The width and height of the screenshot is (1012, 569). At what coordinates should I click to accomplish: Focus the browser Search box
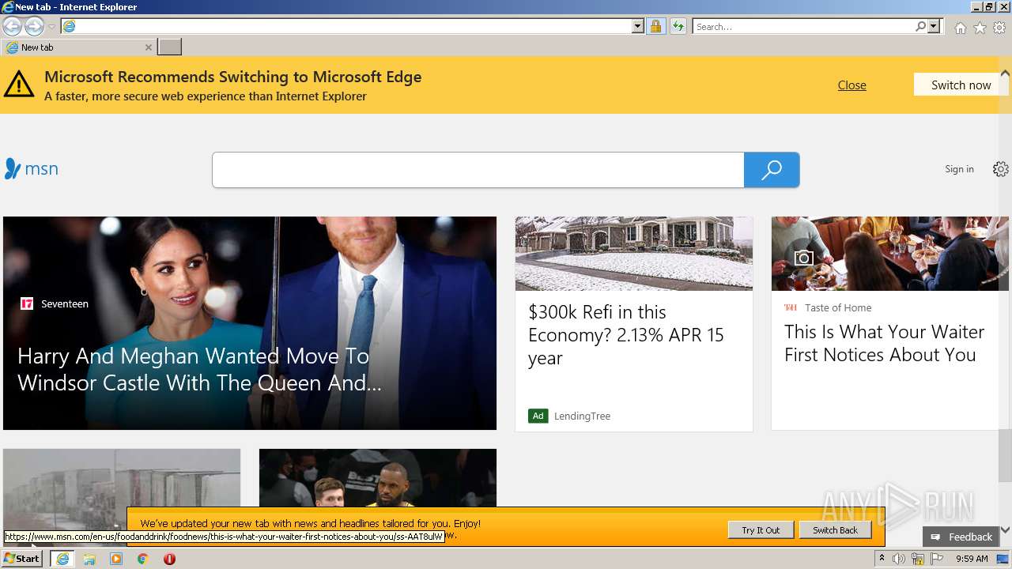click(803, 27)
